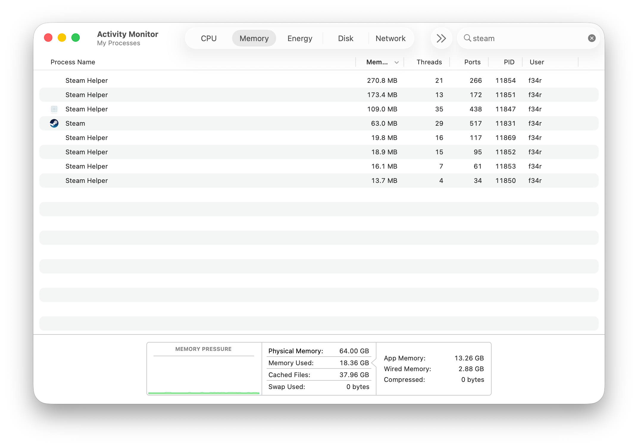Viewport: 638px width, 448px height.
Task: Click the Memory Used 18.36 GB entry
Action: coord(319,363)
